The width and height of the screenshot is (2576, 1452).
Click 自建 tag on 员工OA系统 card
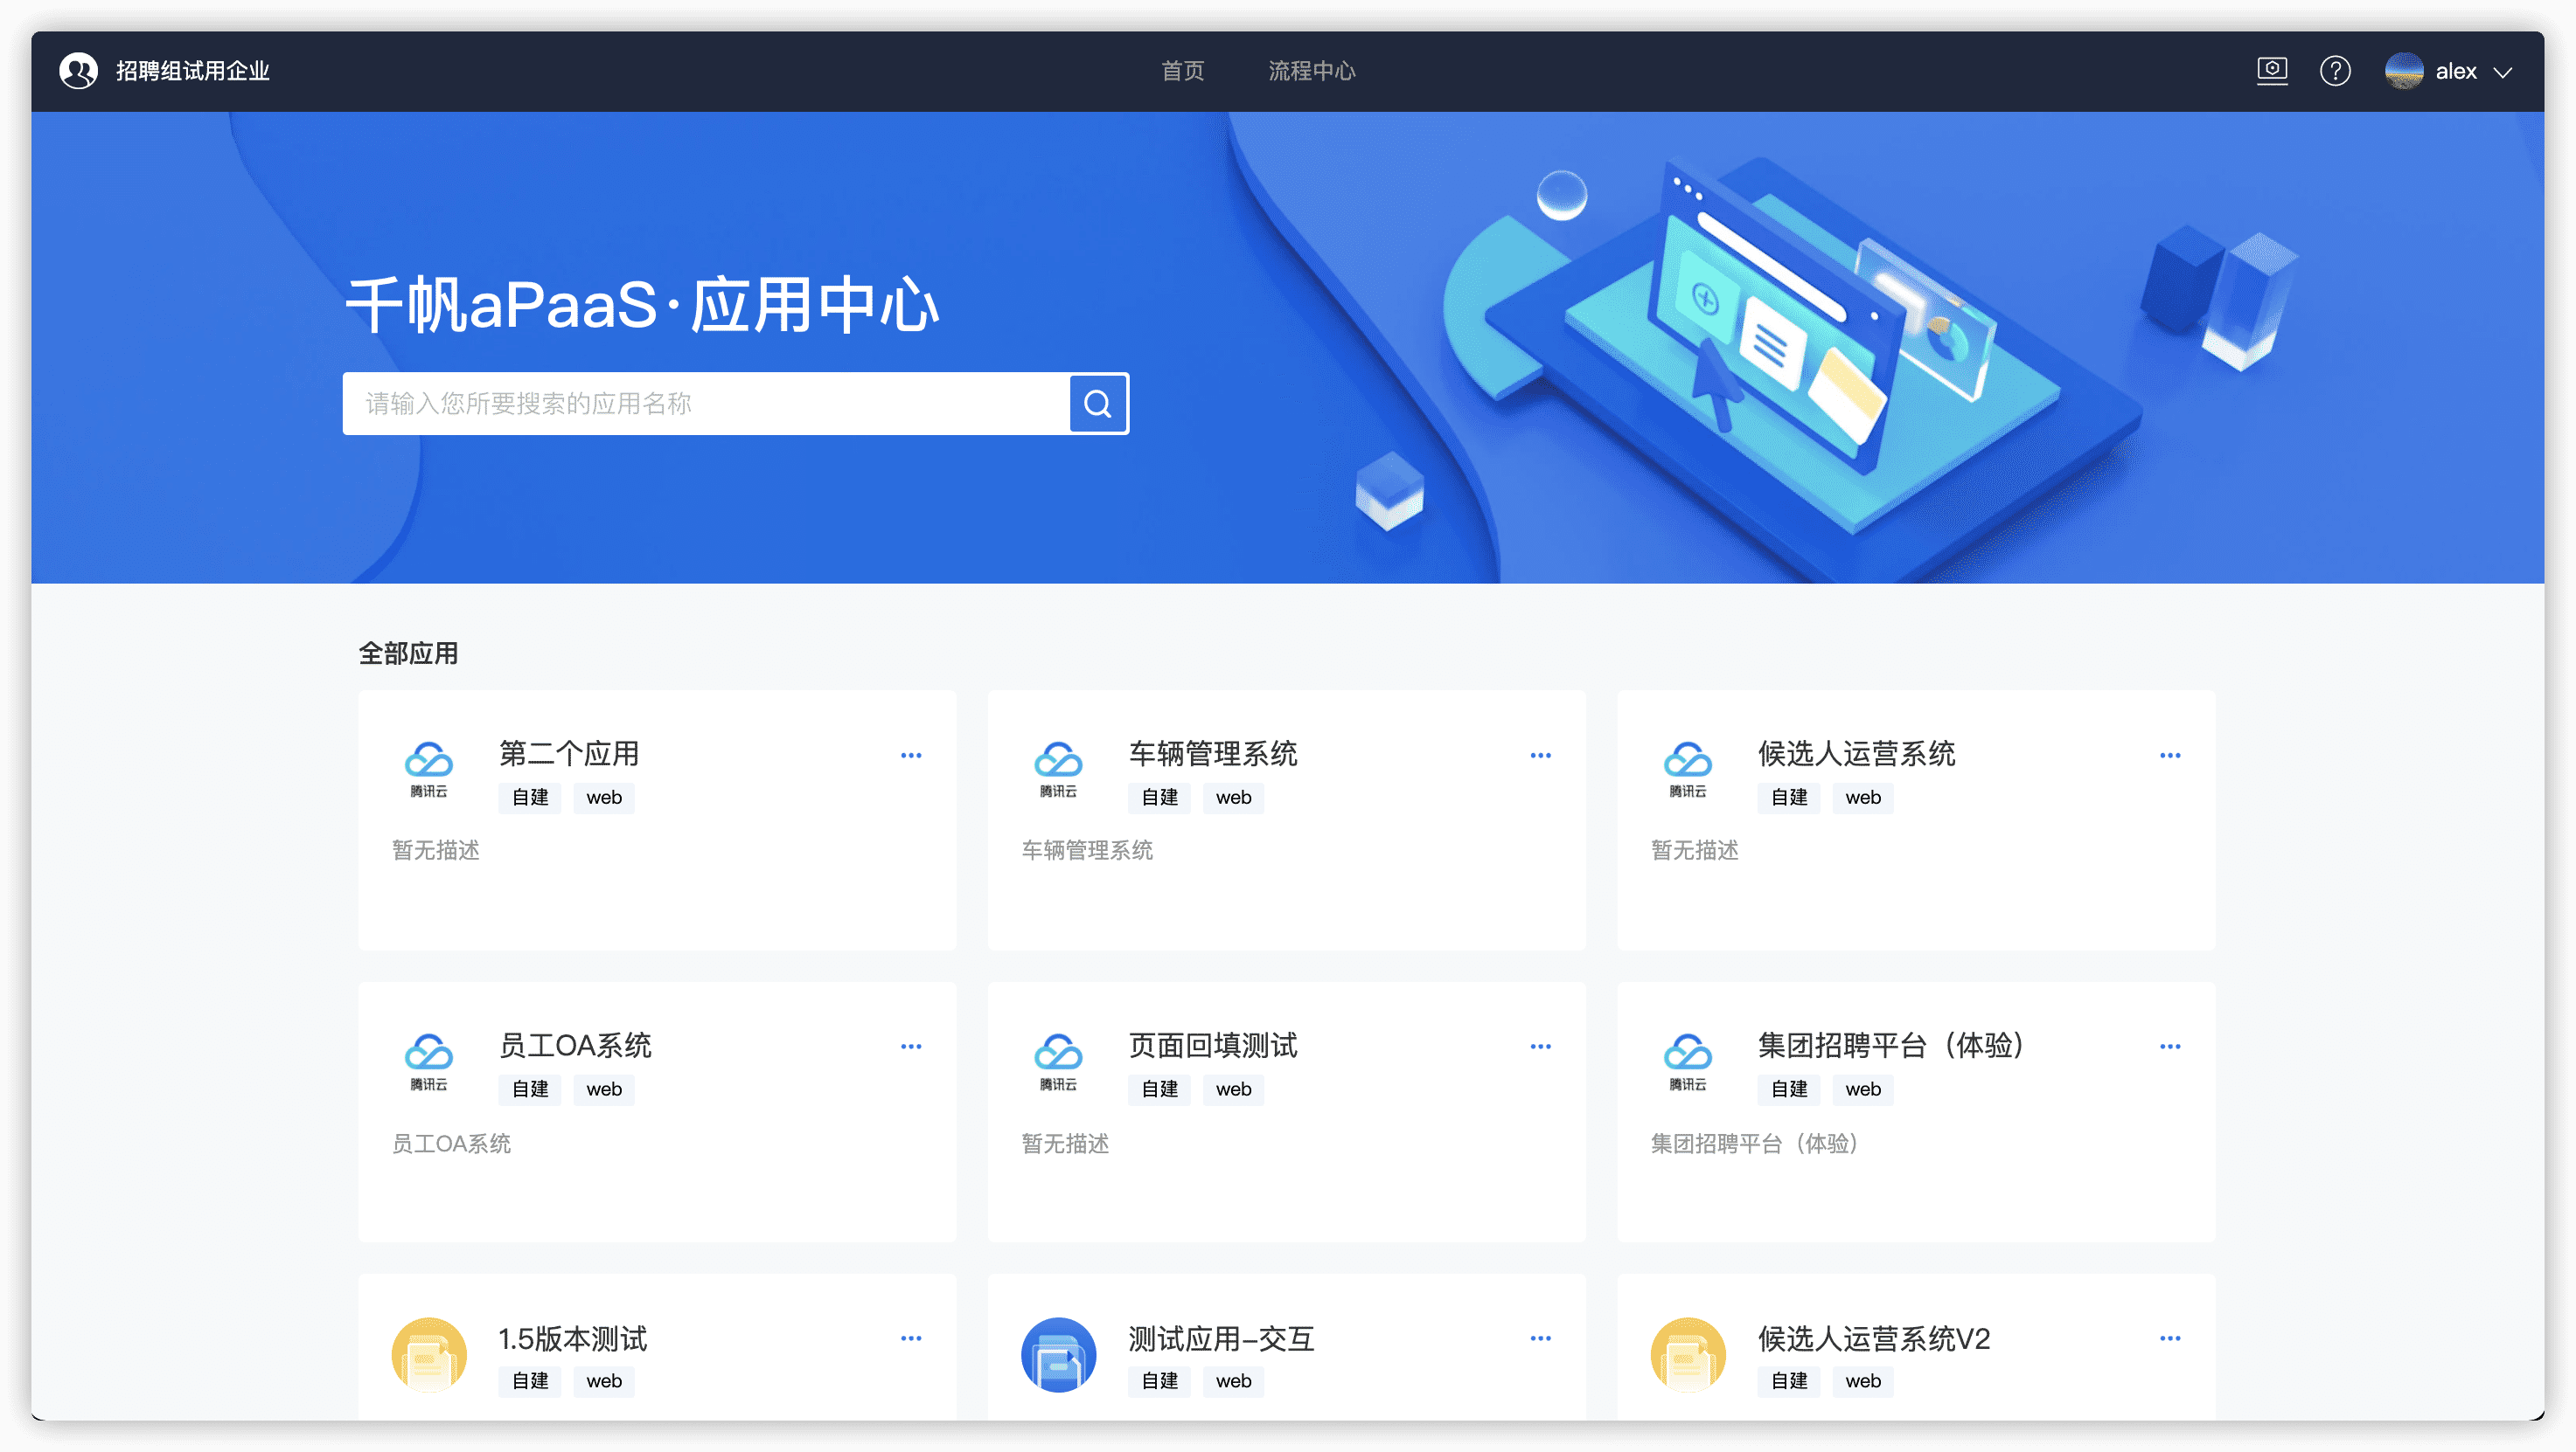click(530, 1089)
